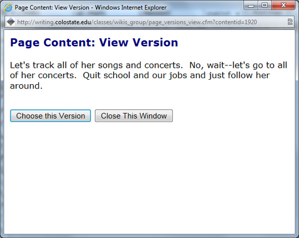
Task: Click the window title text in title bar
Action: [91, 7]
